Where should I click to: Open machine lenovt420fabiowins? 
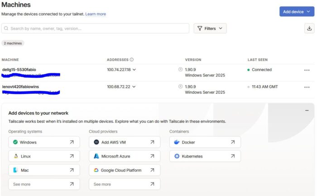coord(20,86)
